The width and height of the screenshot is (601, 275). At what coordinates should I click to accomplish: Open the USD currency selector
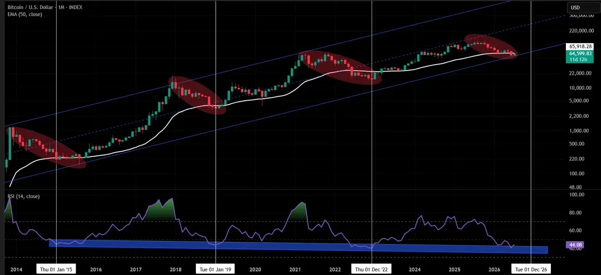(582, 8)
